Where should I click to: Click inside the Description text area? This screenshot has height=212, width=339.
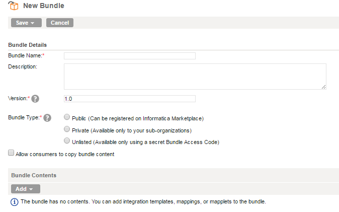[x=195, y=77]
